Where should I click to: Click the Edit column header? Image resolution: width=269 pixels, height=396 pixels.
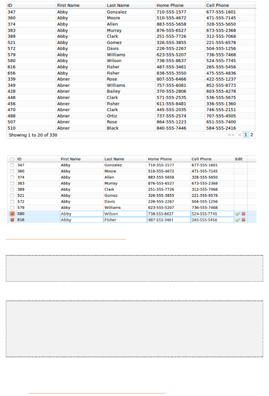point(240,159)
